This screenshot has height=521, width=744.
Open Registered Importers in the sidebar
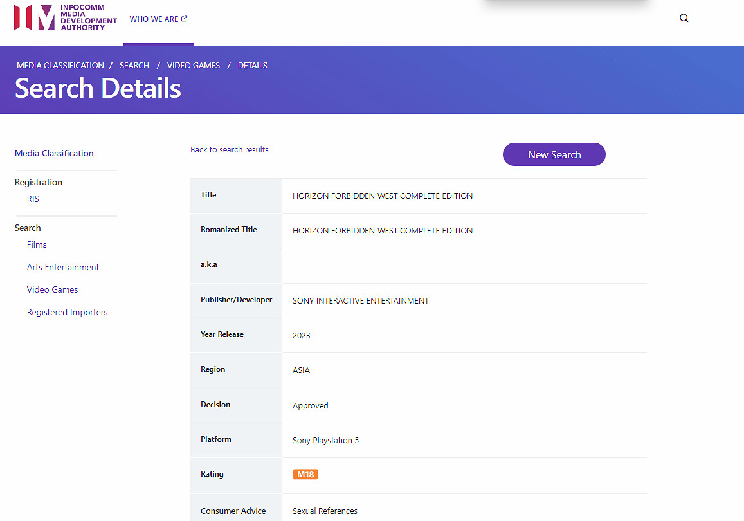coord(67,312)
